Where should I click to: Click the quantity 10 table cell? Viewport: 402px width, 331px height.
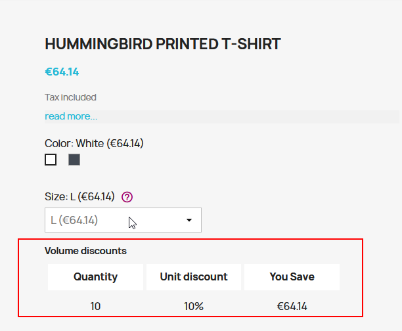(95, 306)
